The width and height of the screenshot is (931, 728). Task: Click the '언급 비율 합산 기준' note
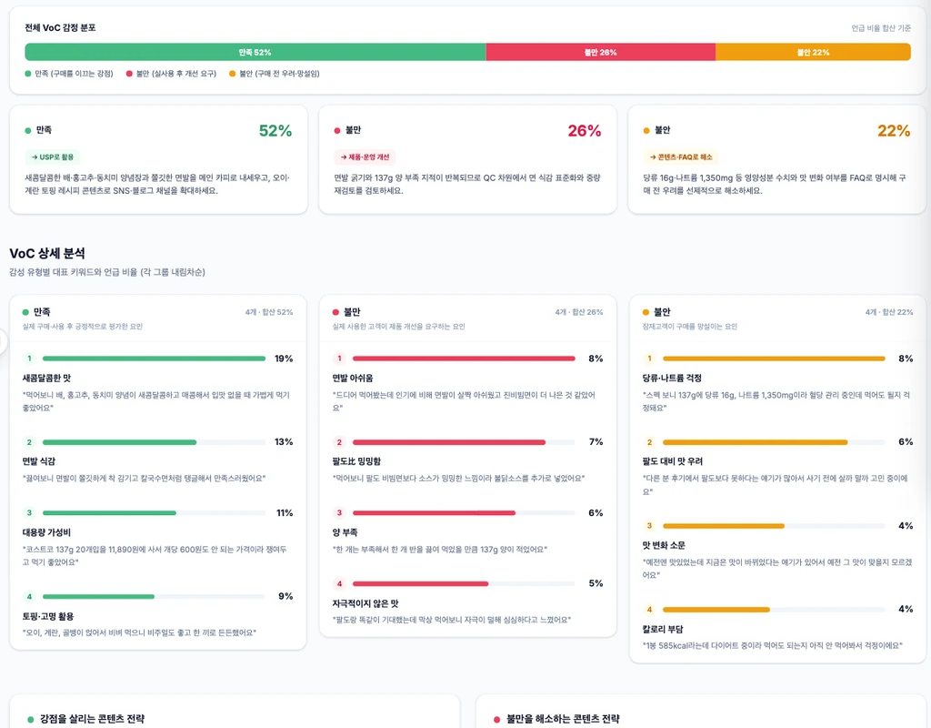pos(881,28)
